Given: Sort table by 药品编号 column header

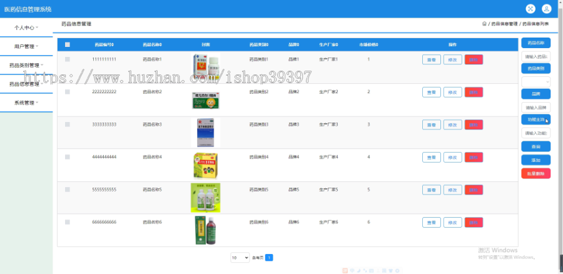Looking at the screenshot, I should click(x=104, y=45).
